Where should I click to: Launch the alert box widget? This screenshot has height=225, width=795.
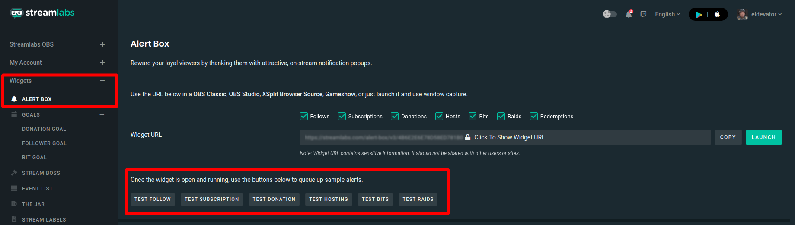(764, 137)
